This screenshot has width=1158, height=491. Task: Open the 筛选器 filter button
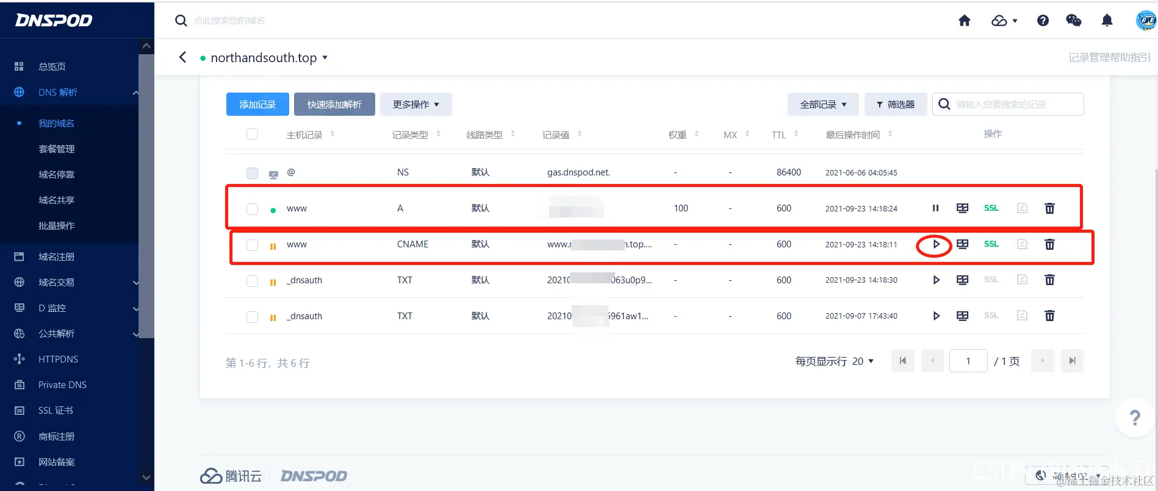(896, 104)
